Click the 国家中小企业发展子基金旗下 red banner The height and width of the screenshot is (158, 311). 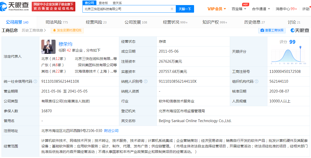[54, 7]
